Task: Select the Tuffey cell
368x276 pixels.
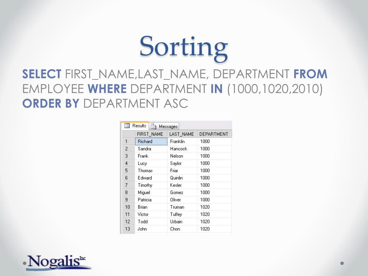Action: point(182,214)
